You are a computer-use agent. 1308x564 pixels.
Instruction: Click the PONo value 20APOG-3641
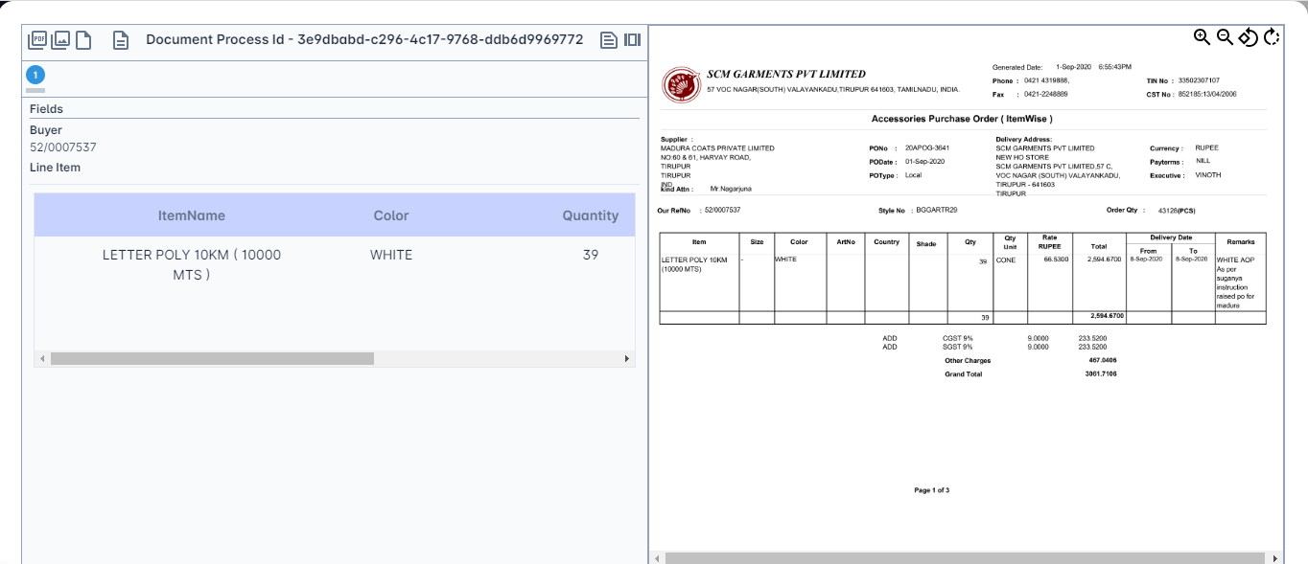coord(927,148)
